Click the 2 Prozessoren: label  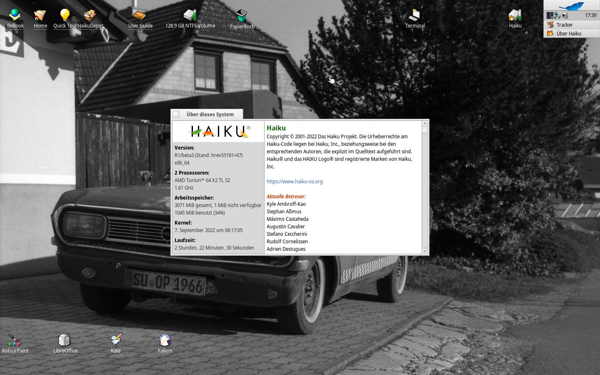[x=192, y=173]
